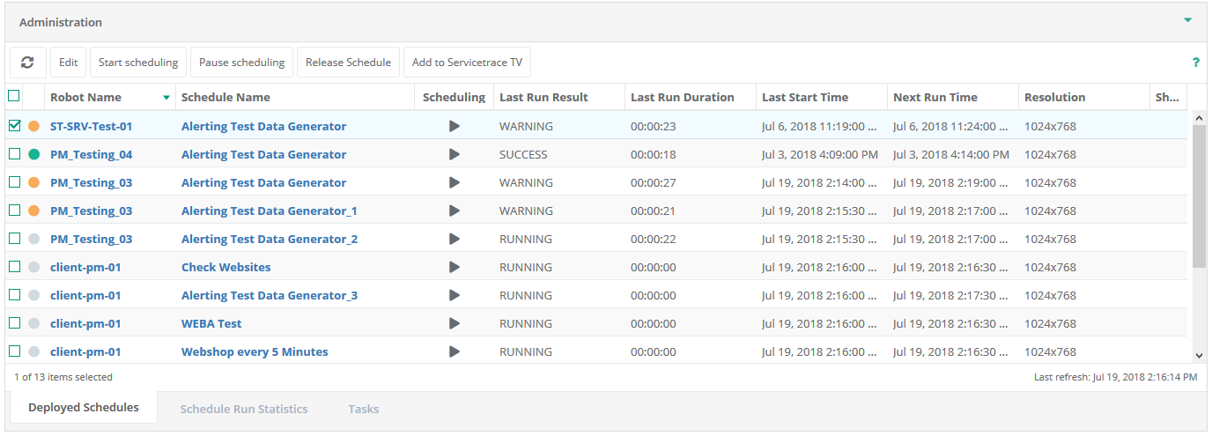The width and height of the screenshot is (1212, 436).
Task: Uncheck the ST-SRV-Test-01 row checkbox
Action: click(x=14, y=126)
